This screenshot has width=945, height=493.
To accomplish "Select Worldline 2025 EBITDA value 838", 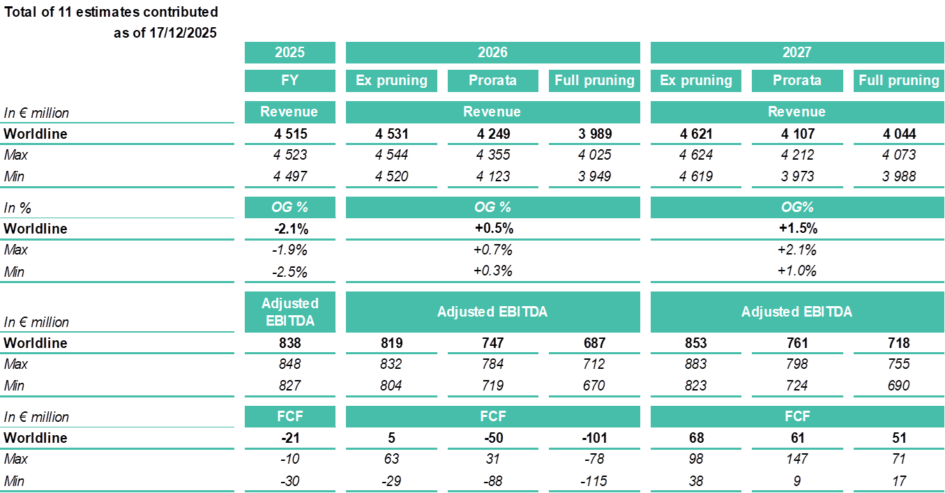I will (x=289, y=343).
